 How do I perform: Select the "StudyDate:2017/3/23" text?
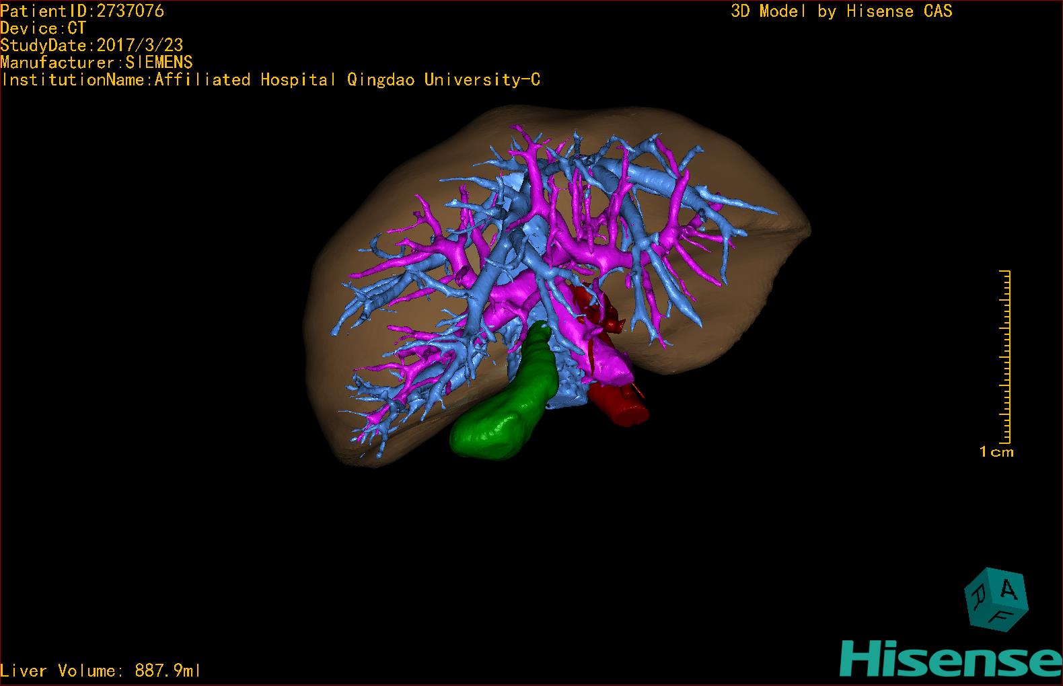click(91, 45)
